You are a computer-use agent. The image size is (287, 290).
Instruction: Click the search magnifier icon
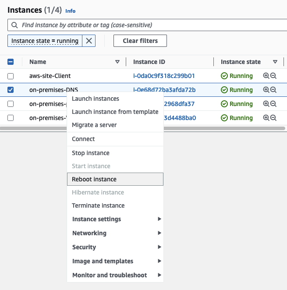15,25
